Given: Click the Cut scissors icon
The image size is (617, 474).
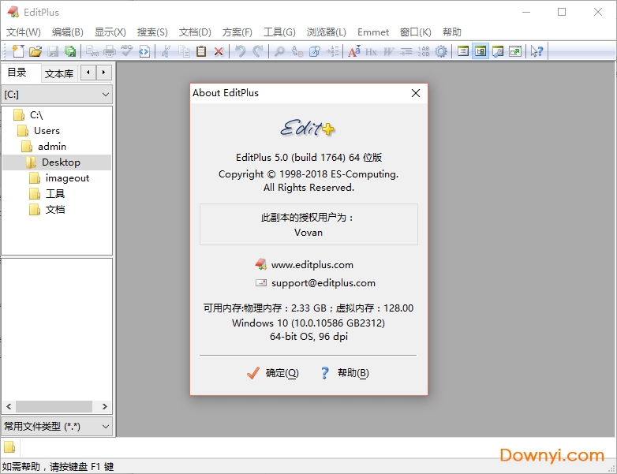Looking at the screenshot, I should click(x=166, y=51).
